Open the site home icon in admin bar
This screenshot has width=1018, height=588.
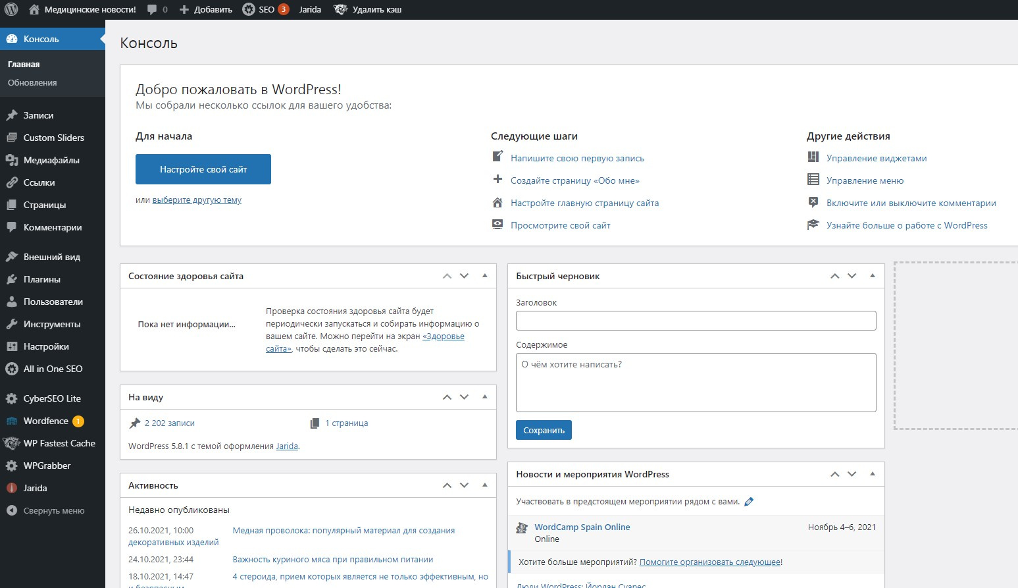point(34,9)
